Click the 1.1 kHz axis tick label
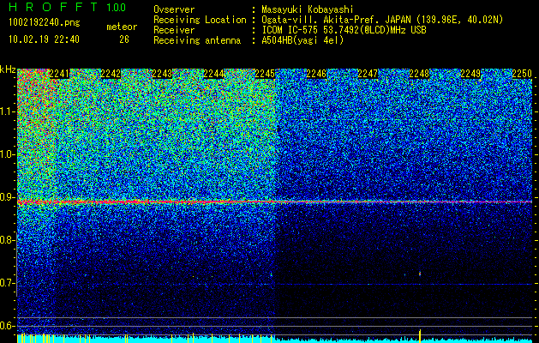 (8, 111)
